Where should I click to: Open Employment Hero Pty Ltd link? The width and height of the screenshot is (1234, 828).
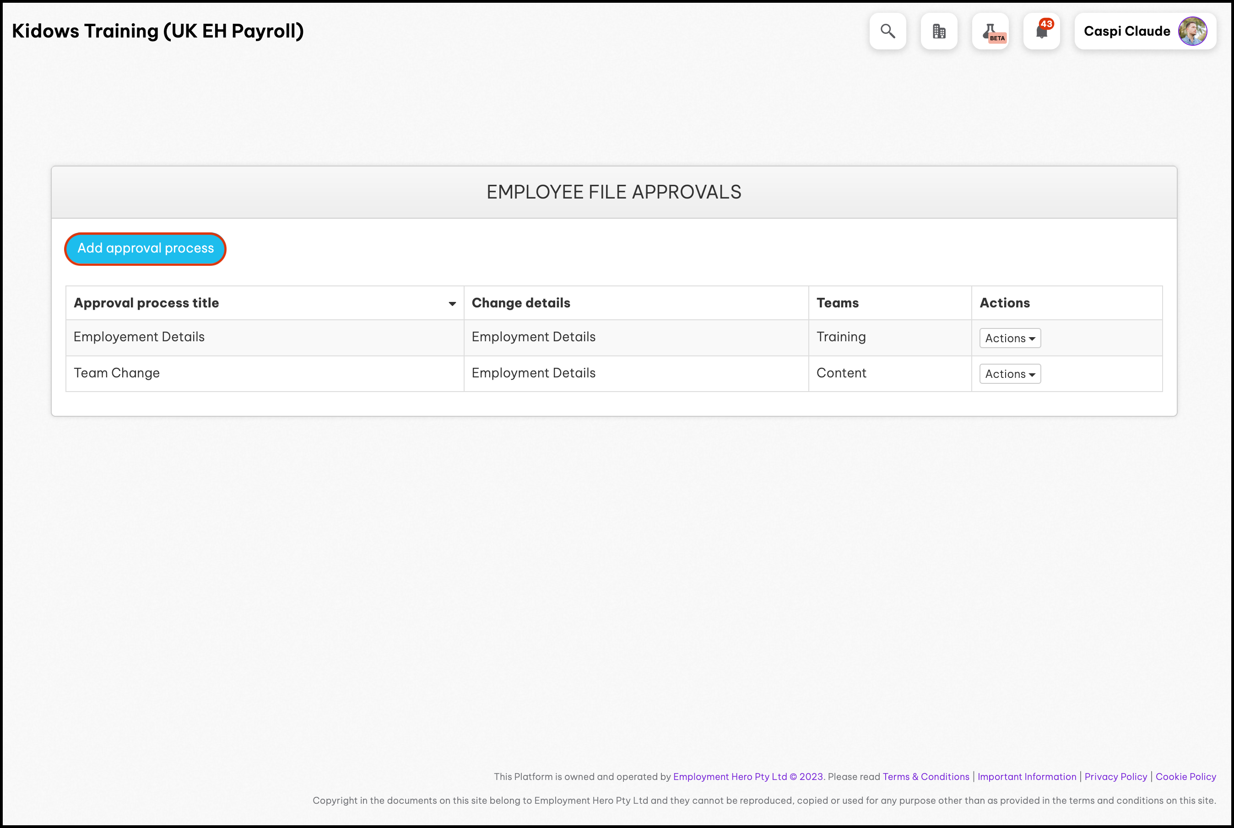click(x=730, y=777)
